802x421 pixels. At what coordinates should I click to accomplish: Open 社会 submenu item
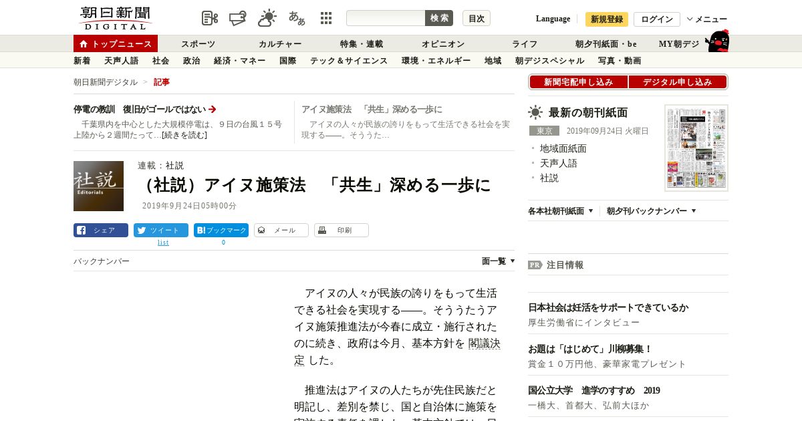click(161, 61)
